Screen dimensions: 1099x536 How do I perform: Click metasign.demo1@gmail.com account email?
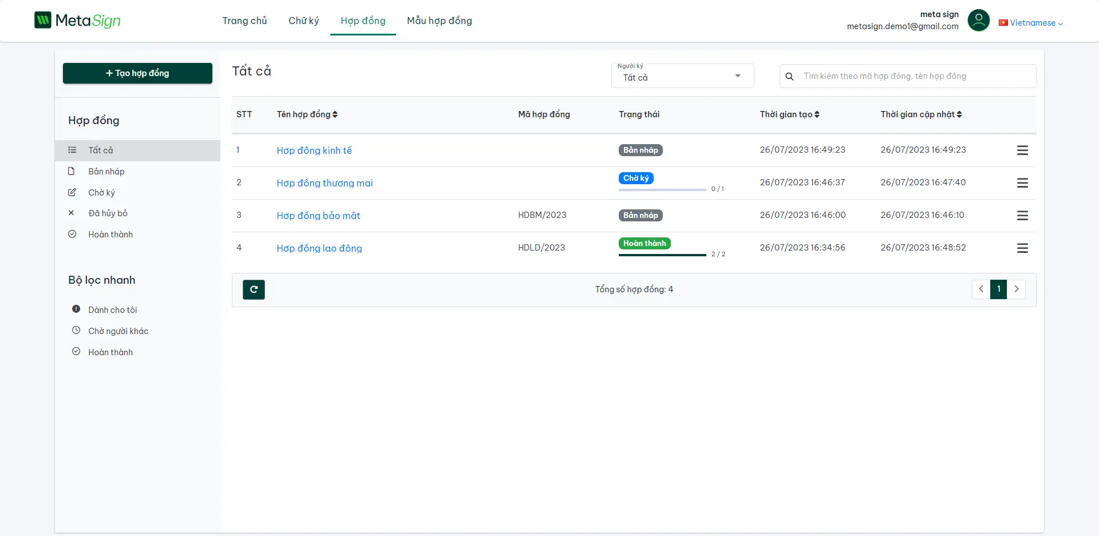[903, 26]
